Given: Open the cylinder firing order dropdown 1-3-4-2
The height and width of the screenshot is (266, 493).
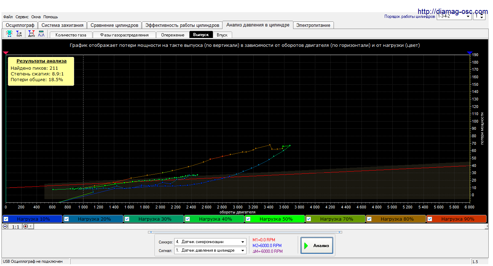Looking at the screenshot, I should 468,16.
